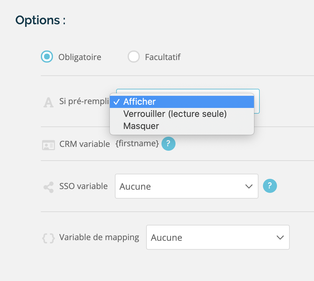Select the Facultatif radio button
Image resolution: width=314 pixels, height=281 pixels.
click(134, 57)
